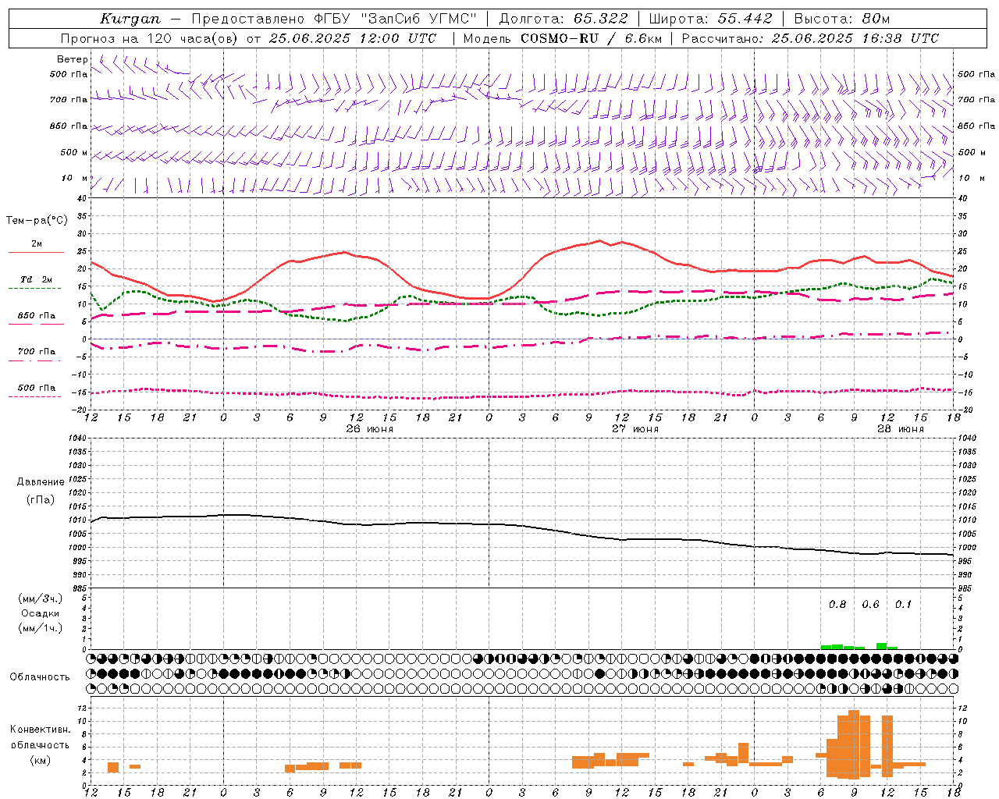
Task: Click the green precipitation bars in Осадки panel
Action: (859, 646)
